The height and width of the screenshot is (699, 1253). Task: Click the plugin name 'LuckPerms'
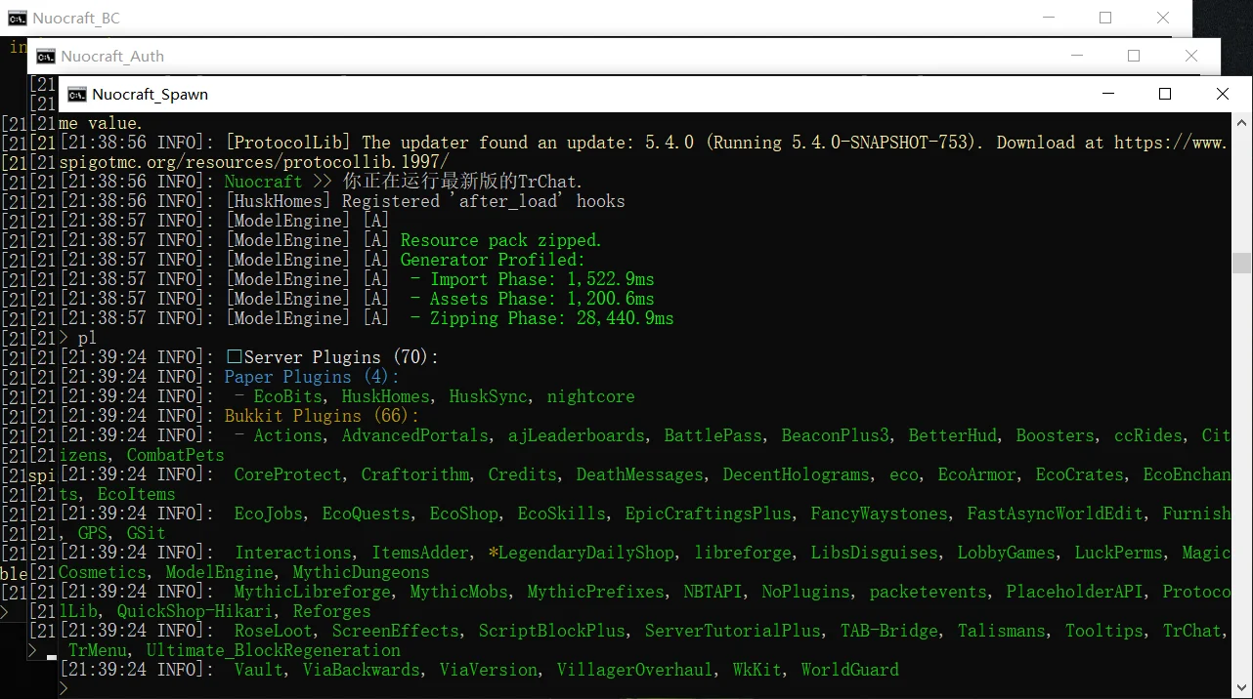point(1119,553)
